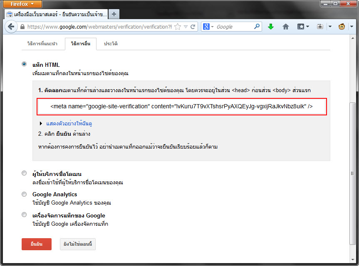This screenshot has height=266, width=359.
Task: Click the red 'ยืนยัน' verify button
Action: coord(37,244)
